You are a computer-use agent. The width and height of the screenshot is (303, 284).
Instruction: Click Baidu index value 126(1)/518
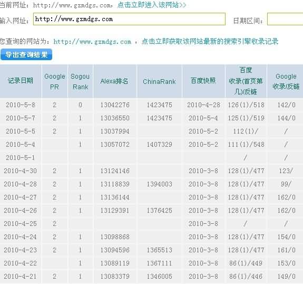coord(246,105)
